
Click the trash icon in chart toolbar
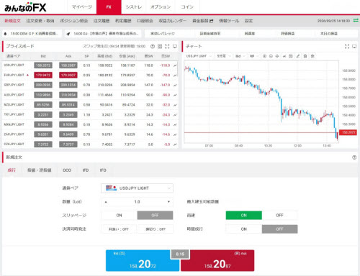click(x=305, y=56)
